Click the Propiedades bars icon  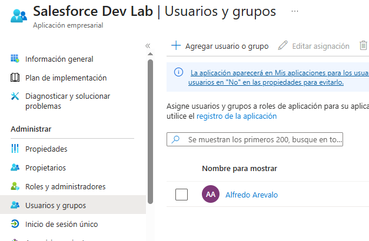15,148
